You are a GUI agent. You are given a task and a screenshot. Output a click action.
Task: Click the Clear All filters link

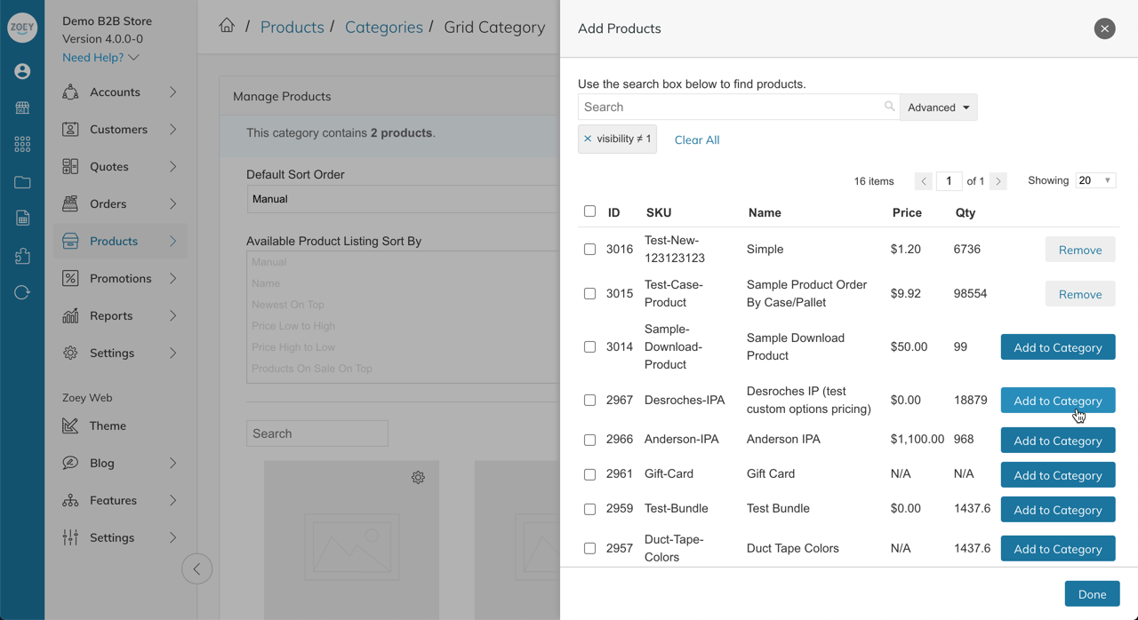pyautogui.click(x=697, y=139)
